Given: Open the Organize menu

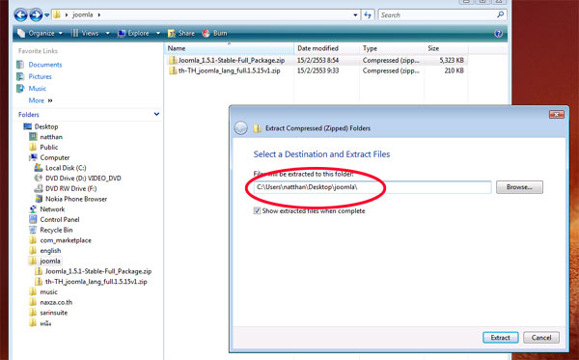Looking at the screenshot, I should (x=40, y=33).
